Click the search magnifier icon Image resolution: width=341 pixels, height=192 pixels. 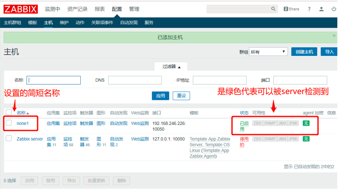(273, 9)
